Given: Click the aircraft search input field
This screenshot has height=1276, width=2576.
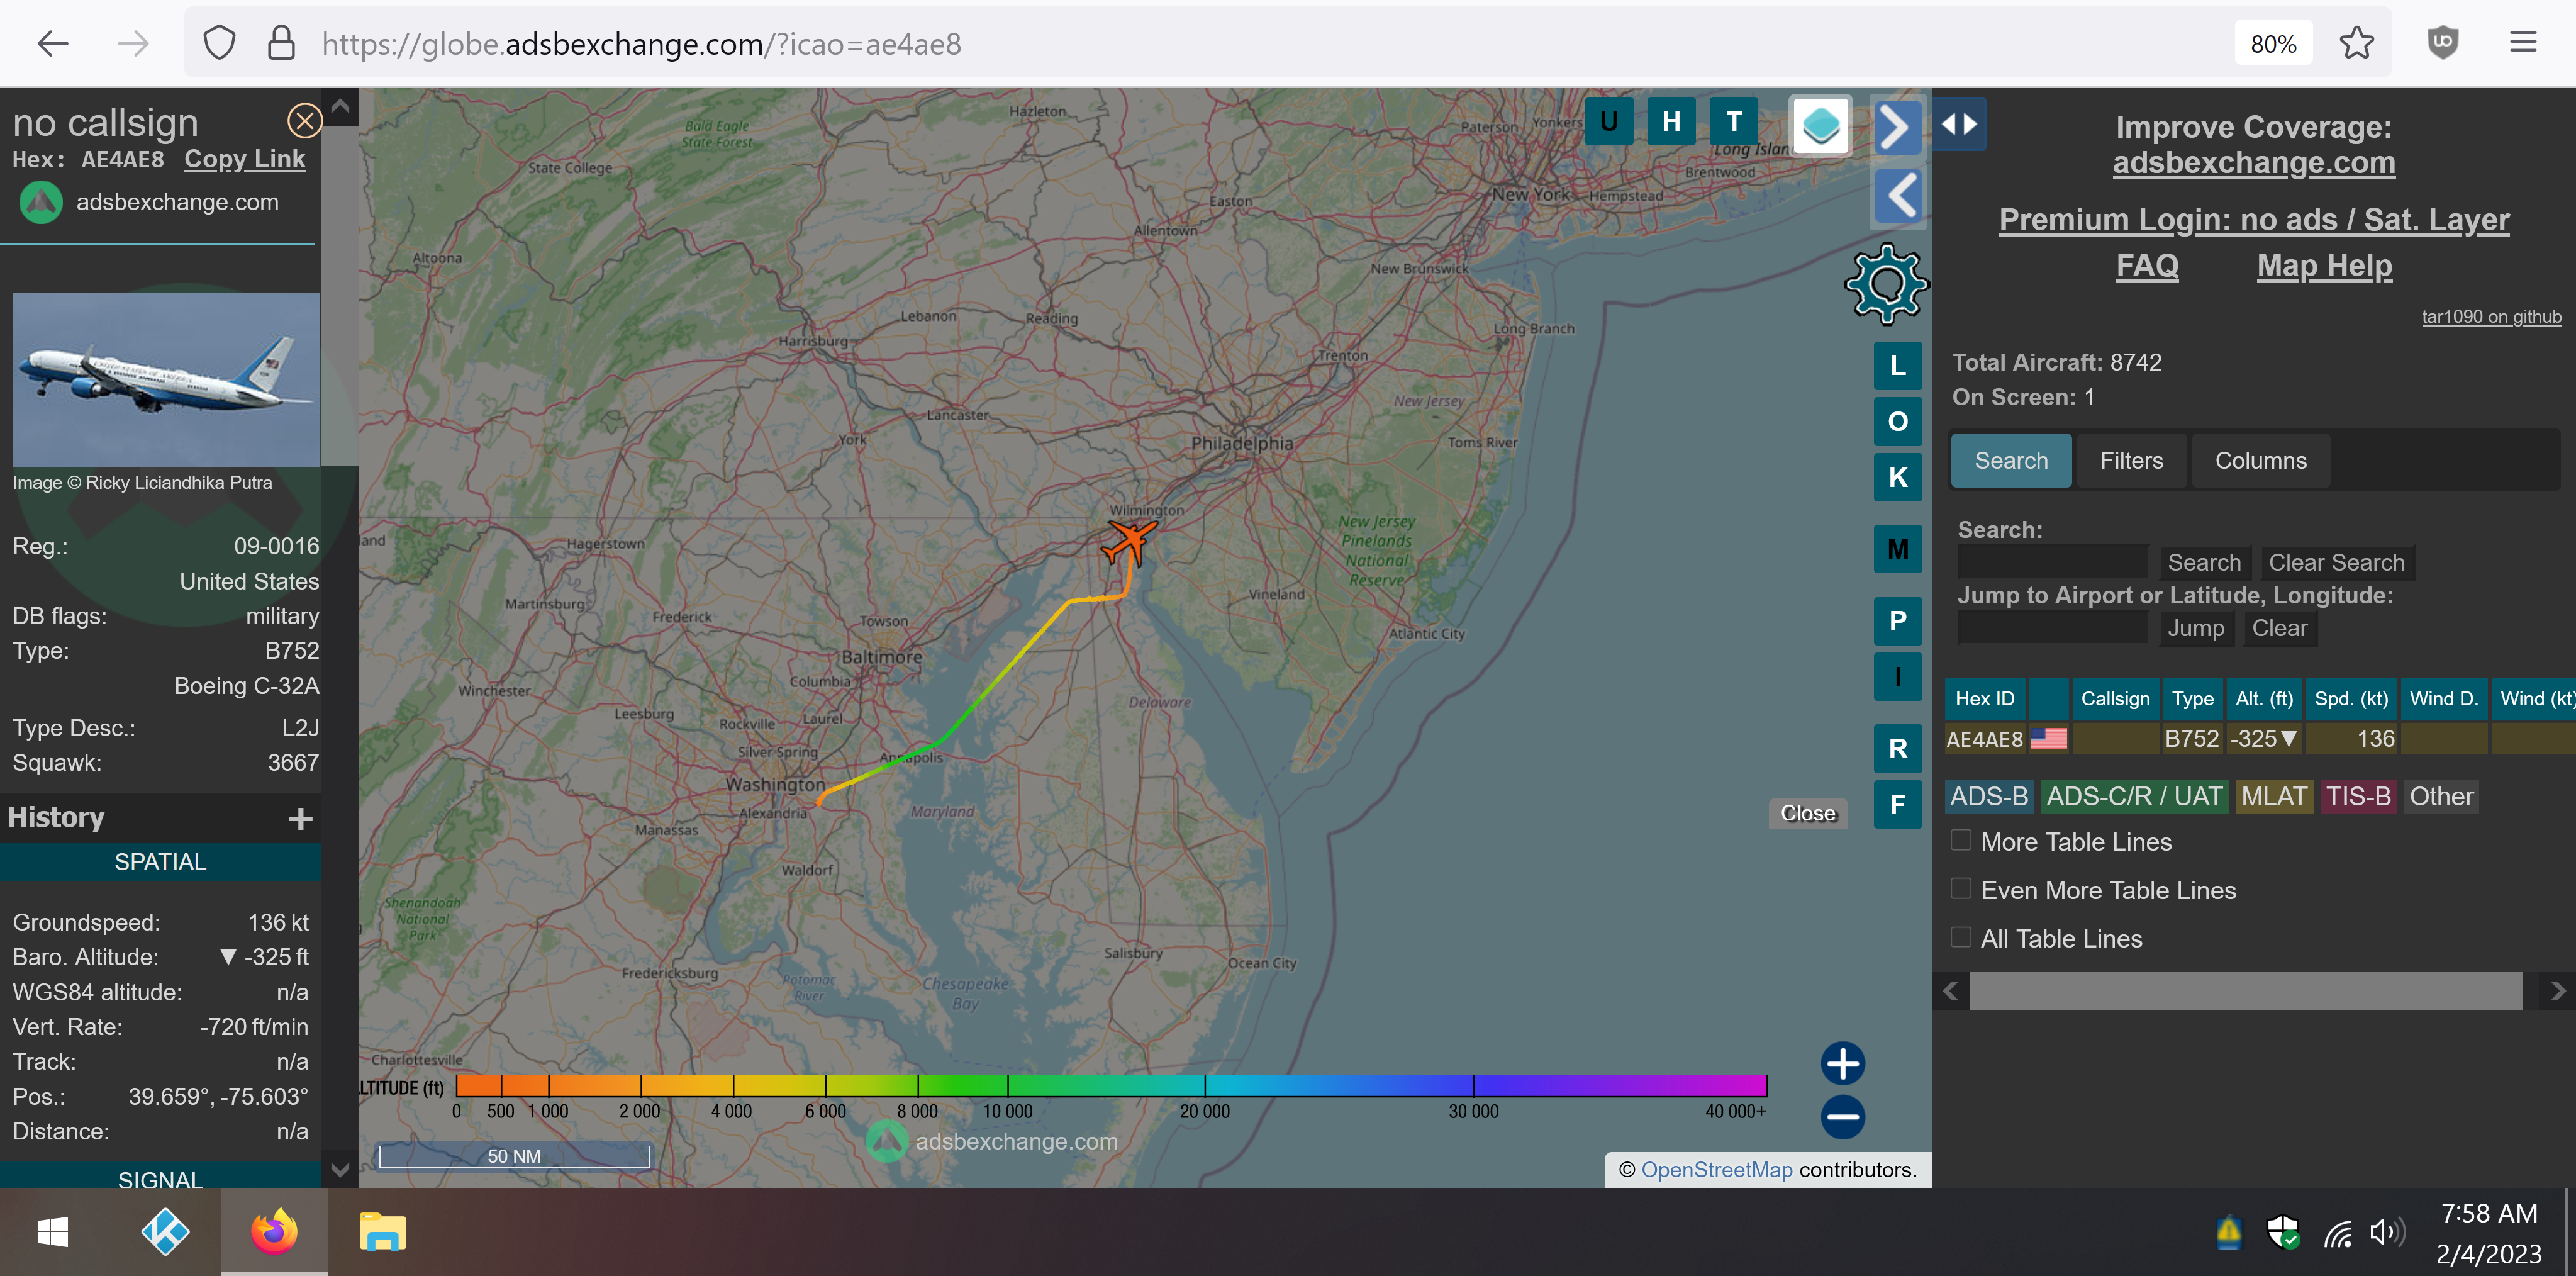Looking at the screenshot, I should click(2051, 562).
